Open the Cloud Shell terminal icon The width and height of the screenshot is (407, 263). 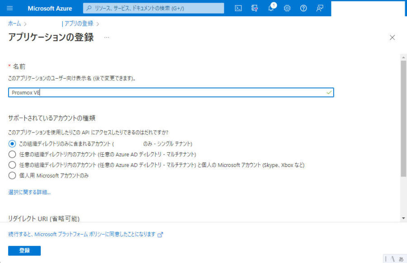pos(238,8)
